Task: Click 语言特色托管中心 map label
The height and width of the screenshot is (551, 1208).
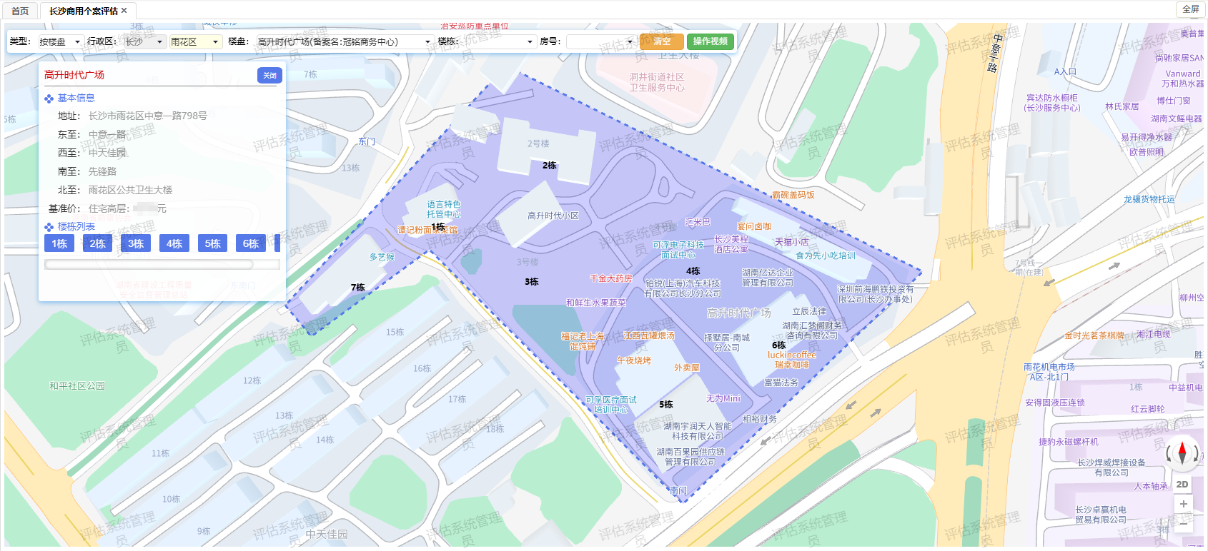Action: (x=444, y=209)
